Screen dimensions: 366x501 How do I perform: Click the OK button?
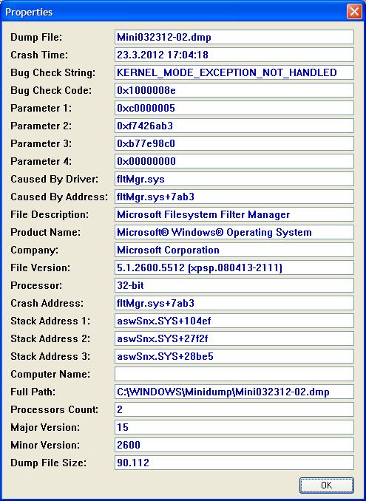point(326,485)
